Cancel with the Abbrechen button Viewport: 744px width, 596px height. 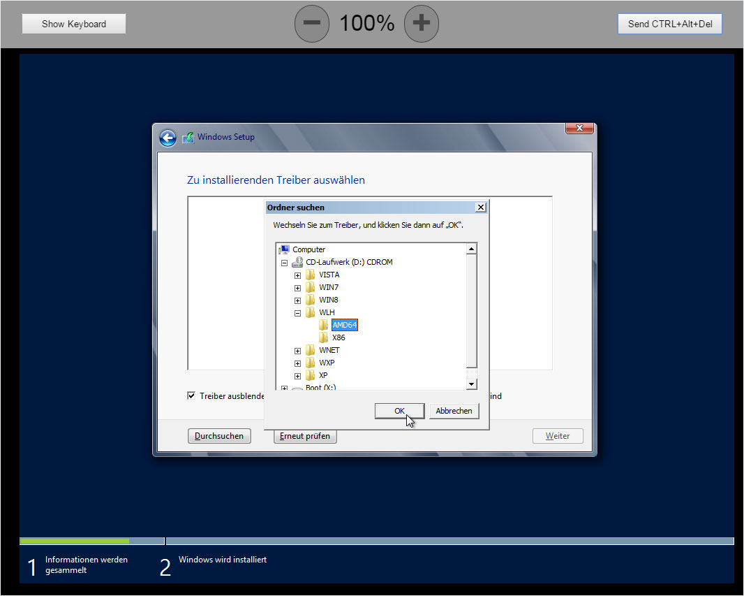(454, 411)
